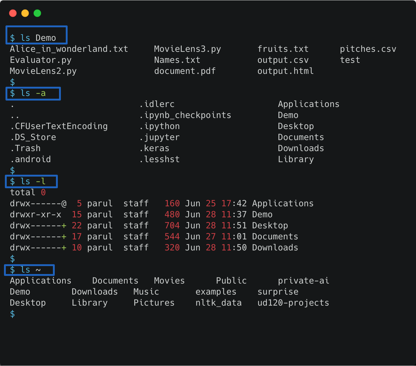Screen dimensions: 416x366
Task: Click the output.html file name
Action: (285, 71)
